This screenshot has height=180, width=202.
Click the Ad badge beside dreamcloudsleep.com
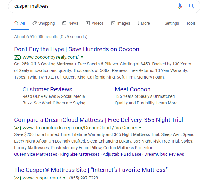[x=17, y=128]
